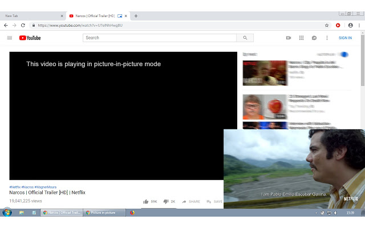
Task: Click the #Netflix hashtag link
Action: [15, 187]
